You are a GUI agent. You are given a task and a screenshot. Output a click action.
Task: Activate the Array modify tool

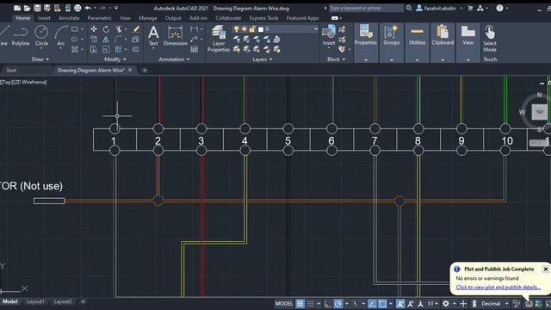coord(118,49)
